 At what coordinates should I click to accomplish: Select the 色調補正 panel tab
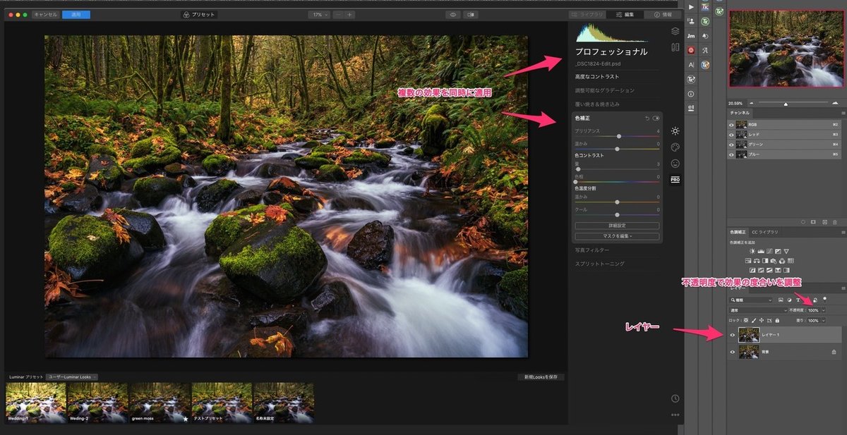pos(738,232)
